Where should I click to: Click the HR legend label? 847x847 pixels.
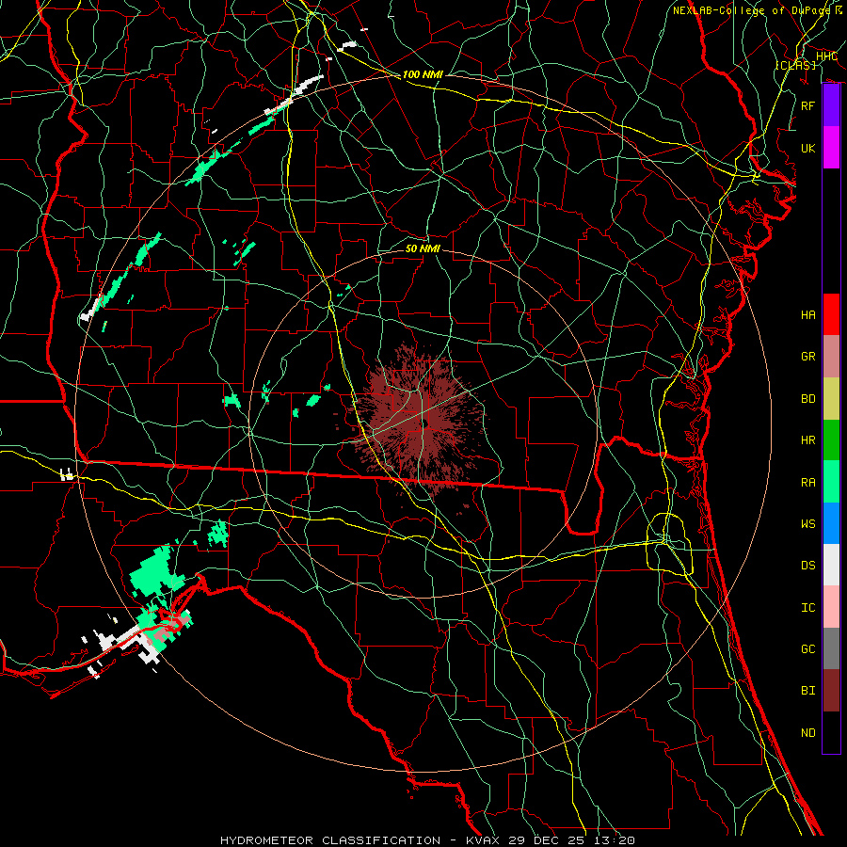(808, 440)
